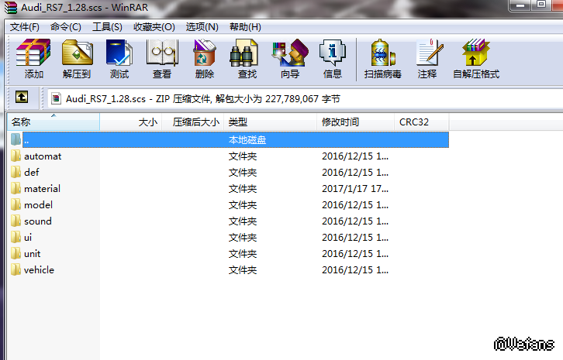Select the model folder
The image size is (563, 360).
39,204
